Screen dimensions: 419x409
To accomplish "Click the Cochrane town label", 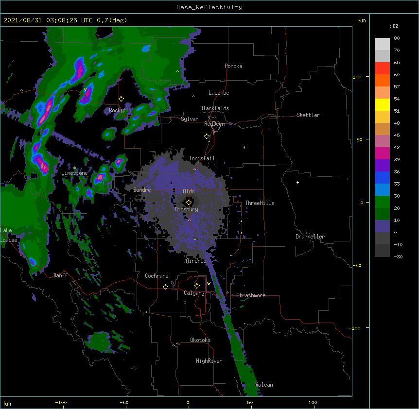I will tap(157, 276).
